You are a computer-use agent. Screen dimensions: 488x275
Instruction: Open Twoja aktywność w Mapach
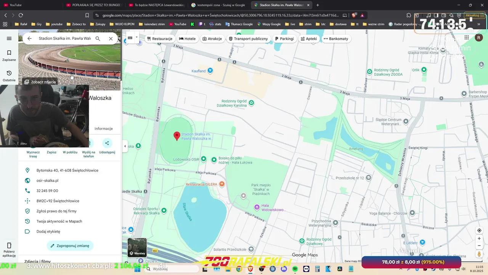coord(69,221)
